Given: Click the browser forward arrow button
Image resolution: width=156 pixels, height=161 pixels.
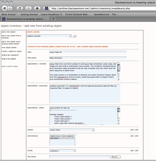Looking at the screenshot, I should click(x=10, y=8).
